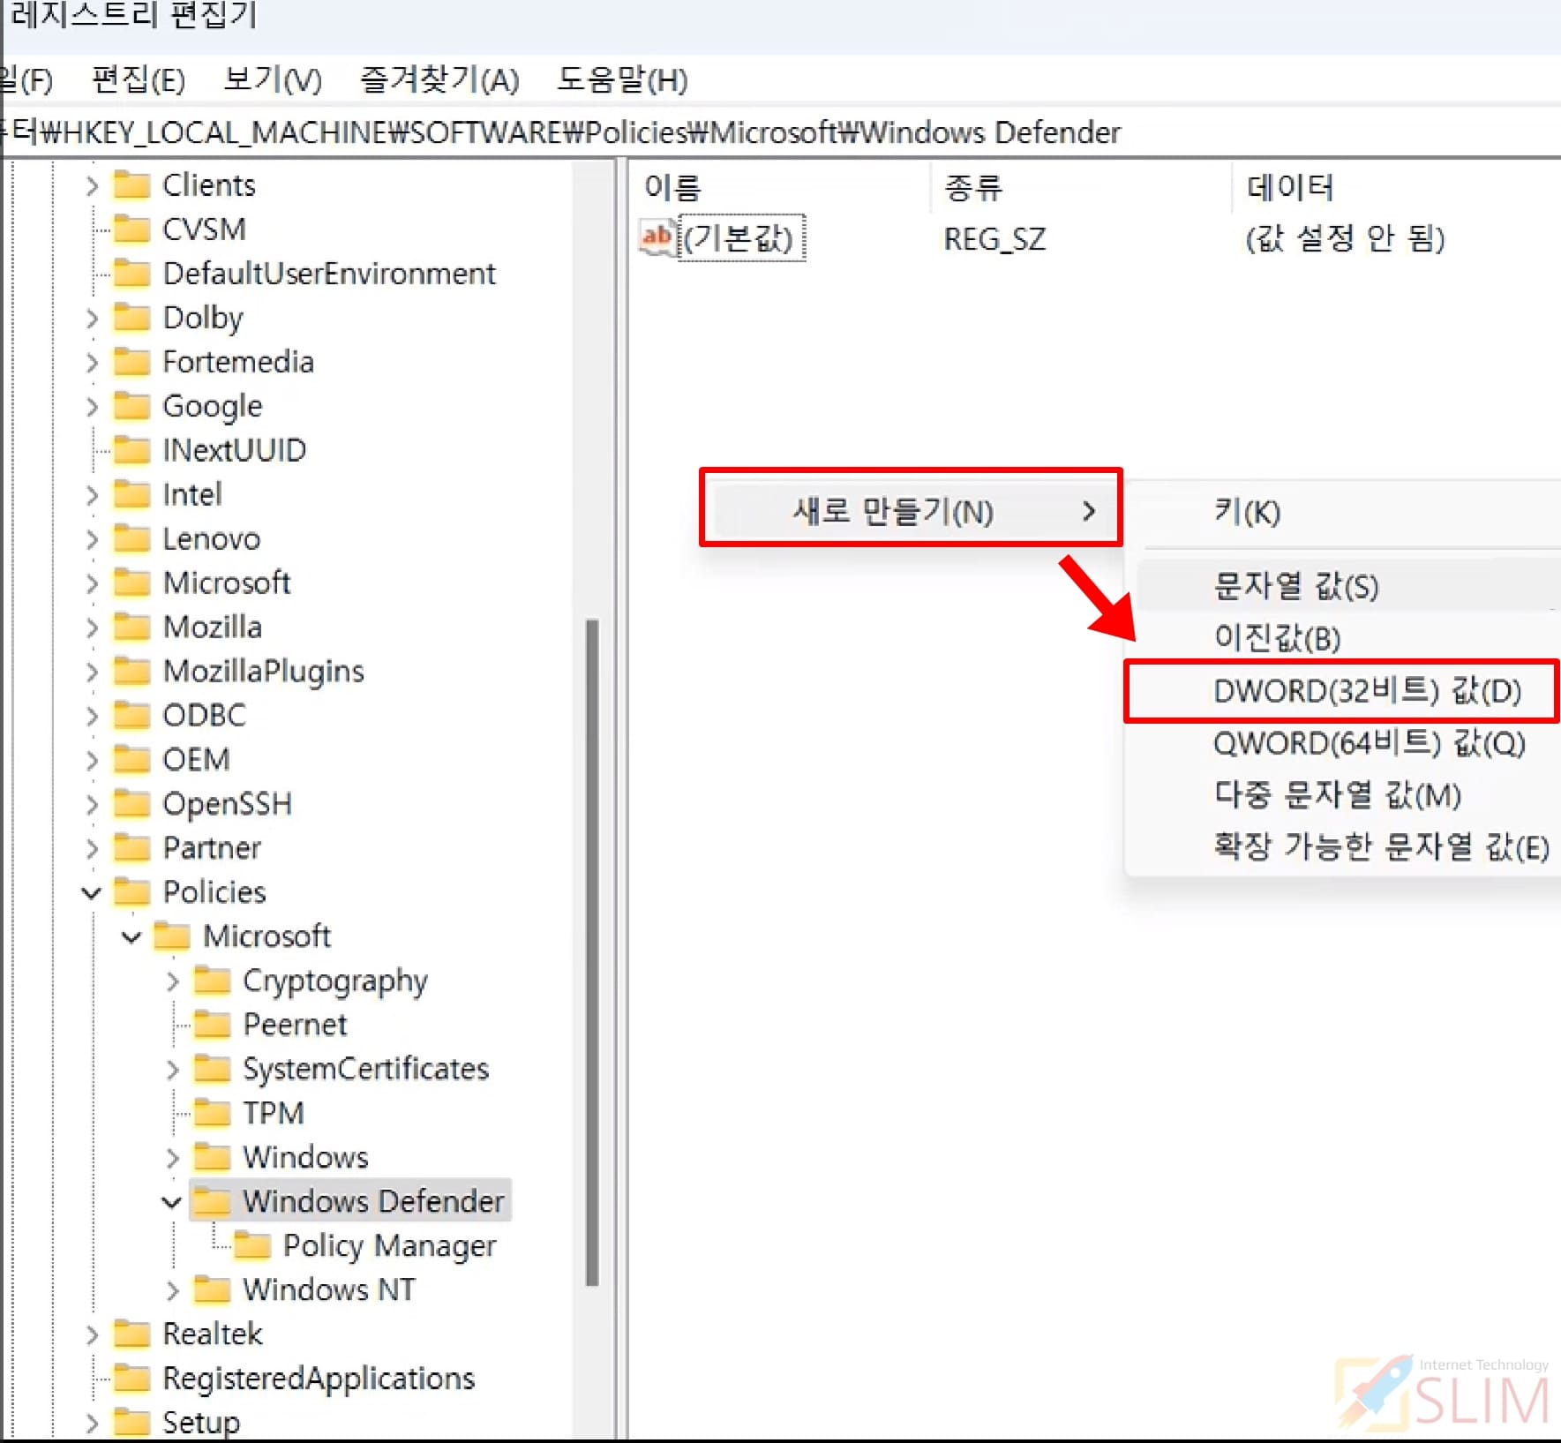The image size is (1561, 1443).
Task: Click the Realtek folder icon
Action: (132, 1334)
